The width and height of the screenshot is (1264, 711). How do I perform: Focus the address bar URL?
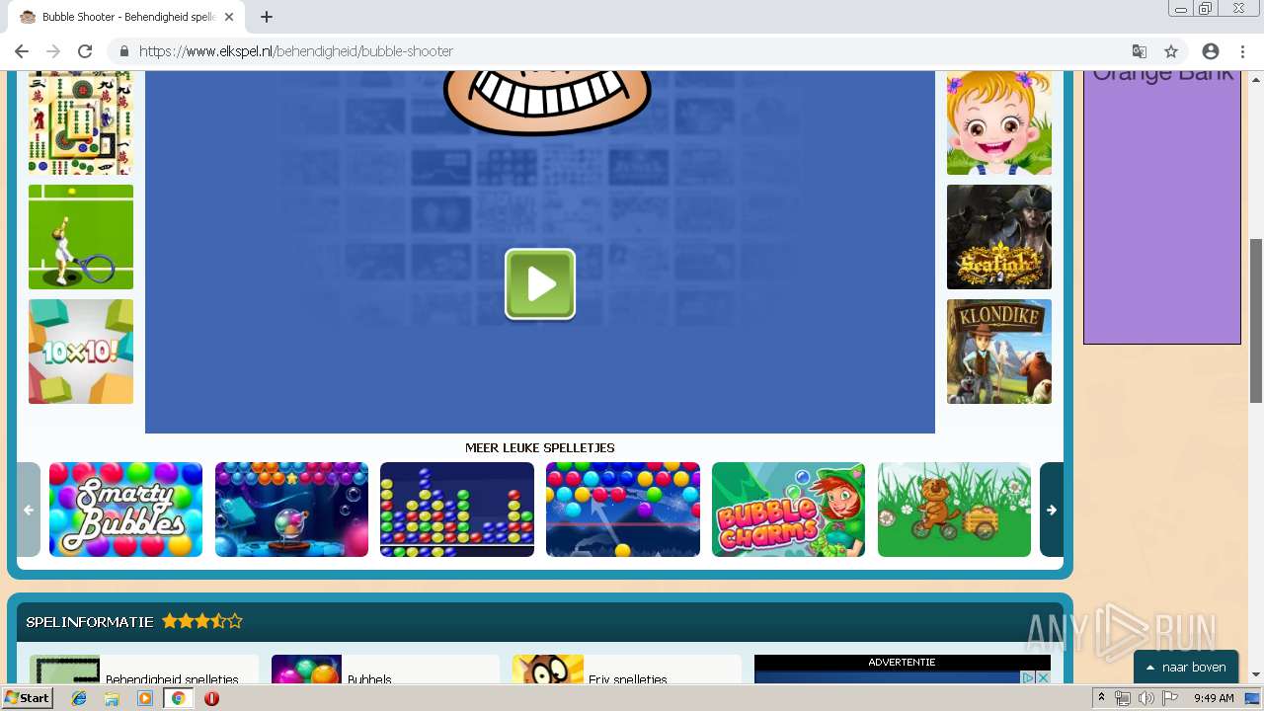tap(296, 51)
